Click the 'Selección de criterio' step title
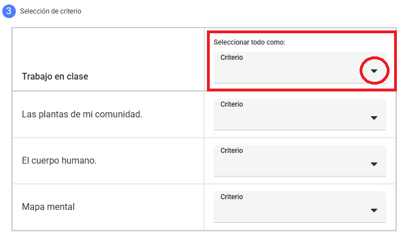 coord(50,11)
